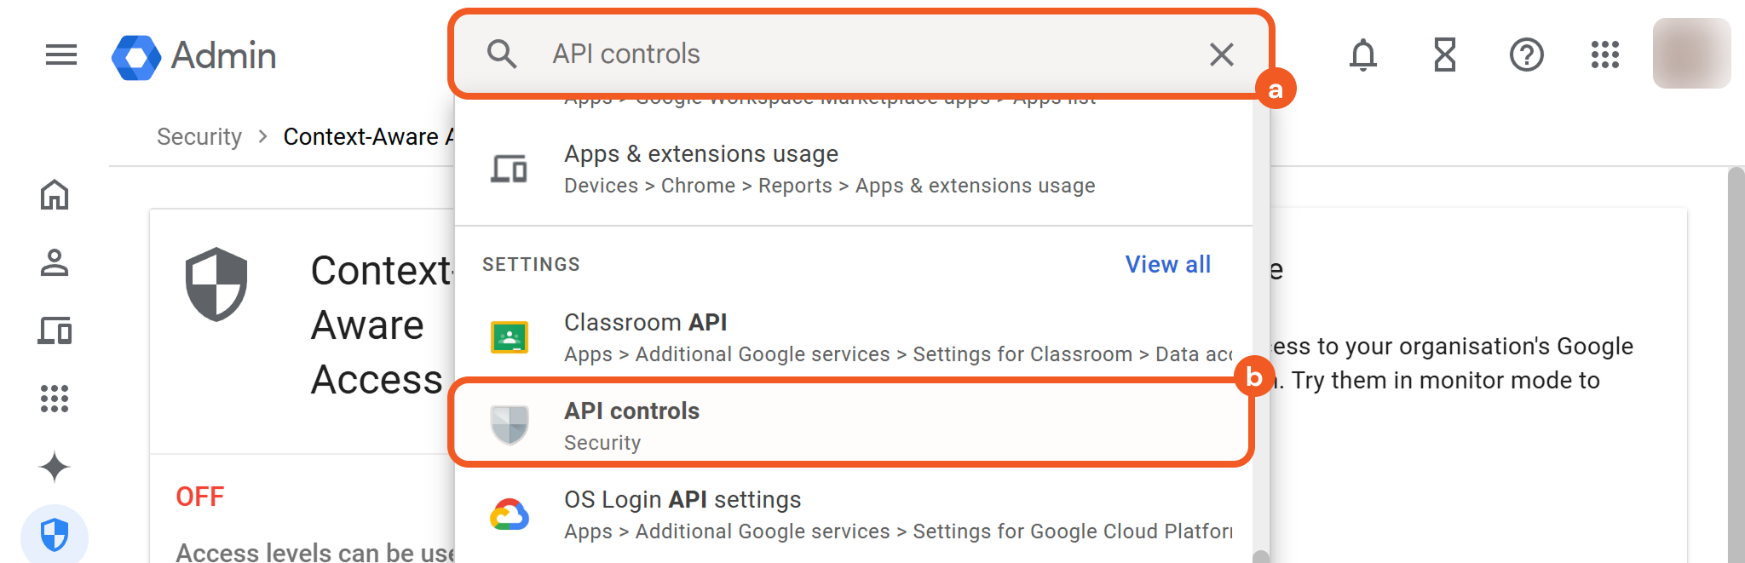
Task: Open Apps grid in the left sidebar
Action: [x=55, y=398]
